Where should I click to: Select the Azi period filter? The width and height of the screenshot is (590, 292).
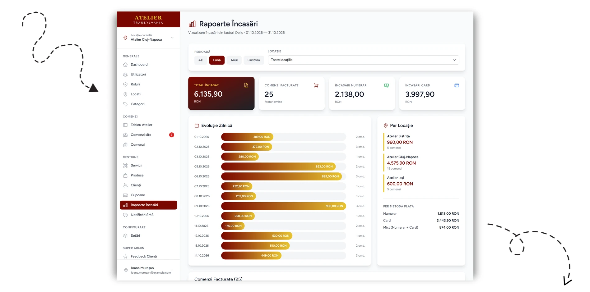(x=201, y=60)
